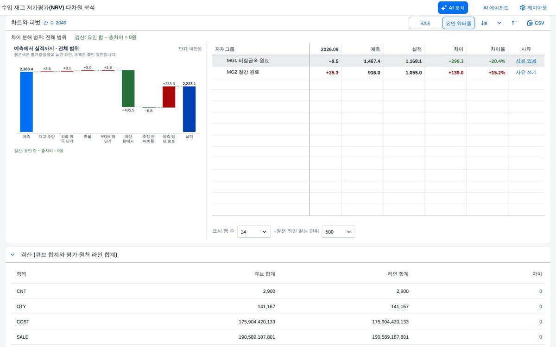
Task: Click the 사유 있음 link for MG1
Action: pyautogui.click(x=526, y=61)
